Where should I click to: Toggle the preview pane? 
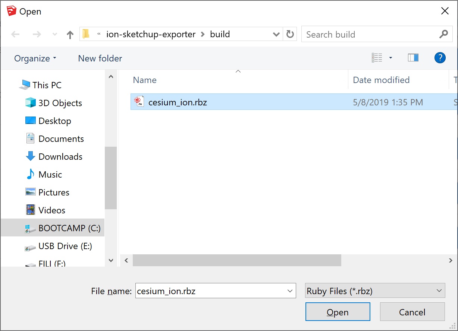(413, 58)
